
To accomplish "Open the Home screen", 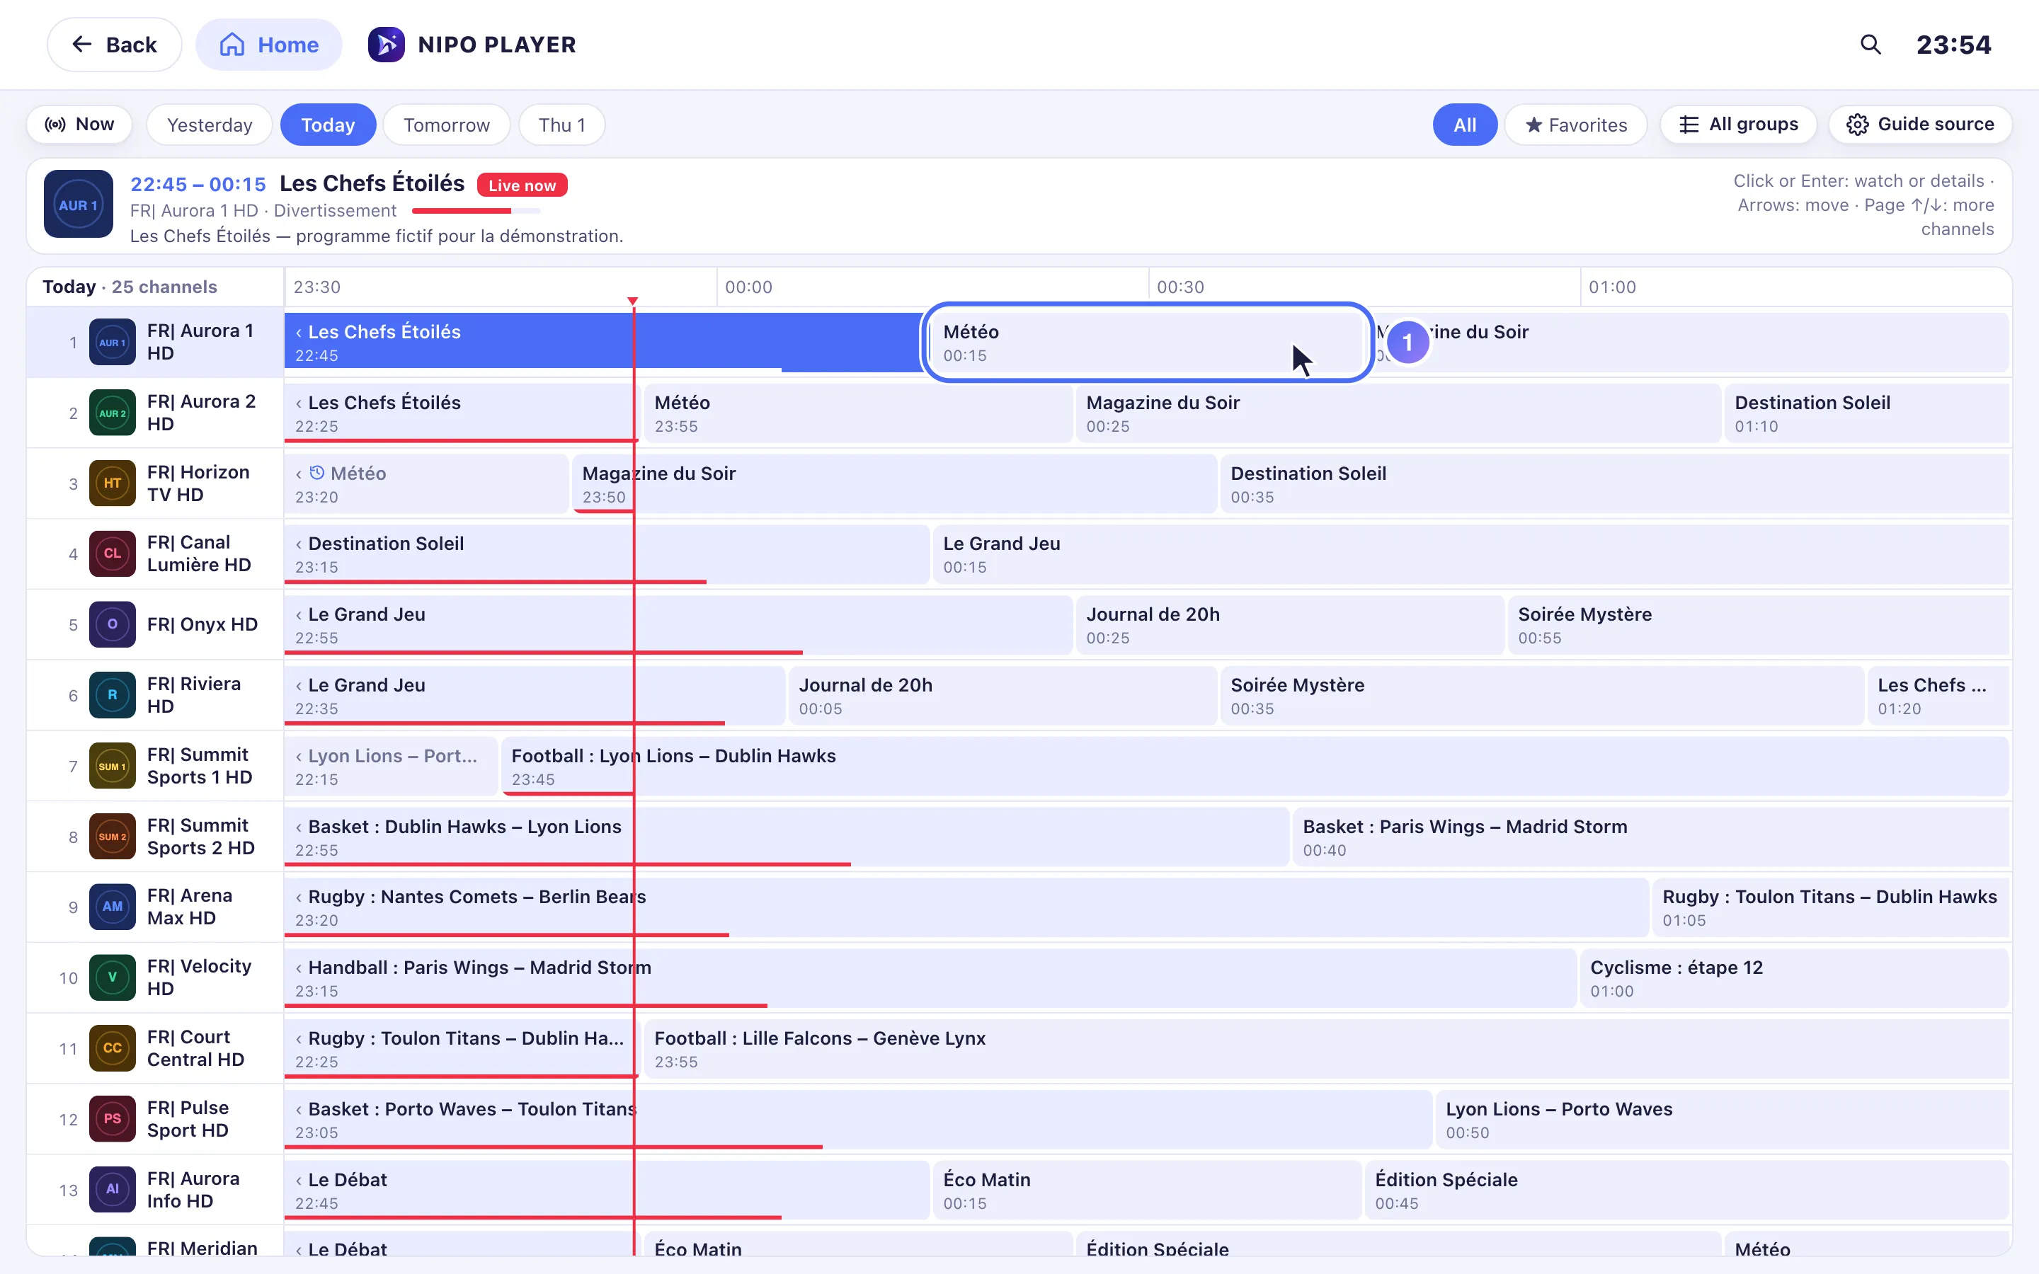I will point(269,45).
